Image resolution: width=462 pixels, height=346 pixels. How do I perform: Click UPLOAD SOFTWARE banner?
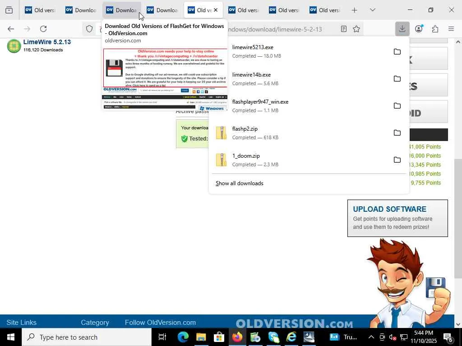397,218
